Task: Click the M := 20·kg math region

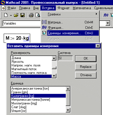Action: 17,38
